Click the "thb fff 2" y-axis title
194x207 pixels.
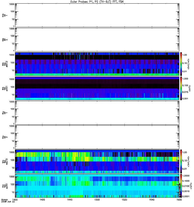[5, 40]
